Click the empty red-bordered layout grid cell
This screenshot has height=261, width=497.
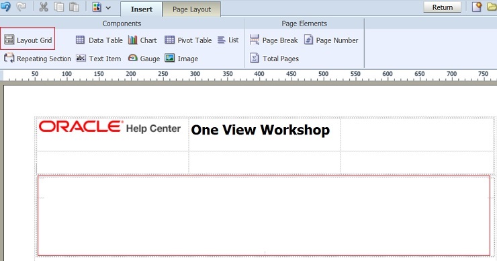(264, 216)
